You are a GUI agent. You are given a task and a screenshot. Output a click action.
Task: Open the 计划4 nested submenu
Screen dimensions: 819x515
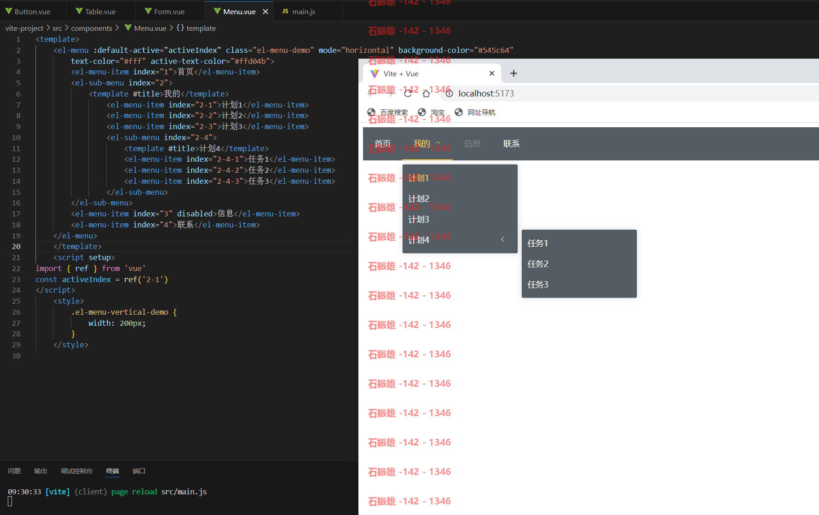460,240
